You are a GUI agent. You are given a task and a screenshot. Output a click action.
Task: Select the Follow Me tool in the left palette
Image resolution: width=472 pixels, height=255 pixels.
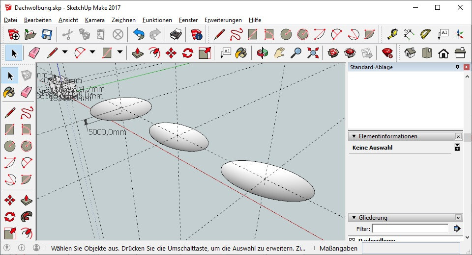(27, 217)
